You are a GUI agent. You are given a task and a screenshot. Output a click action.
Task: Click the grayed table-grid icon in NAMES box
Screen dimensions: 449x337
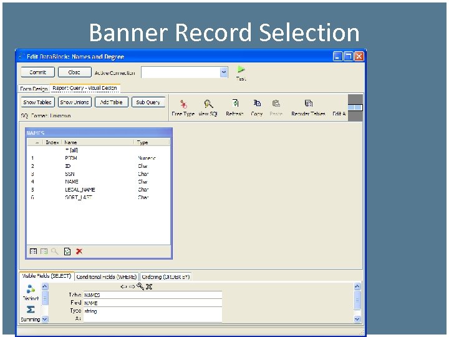pyautogui.click(x=44, y=252)
